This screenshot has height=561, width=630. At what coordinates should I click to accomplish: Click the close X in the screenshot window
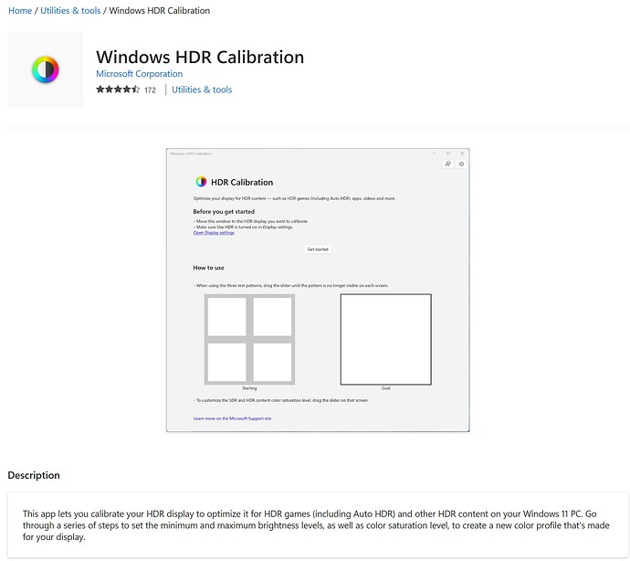(x=462, y=153)
